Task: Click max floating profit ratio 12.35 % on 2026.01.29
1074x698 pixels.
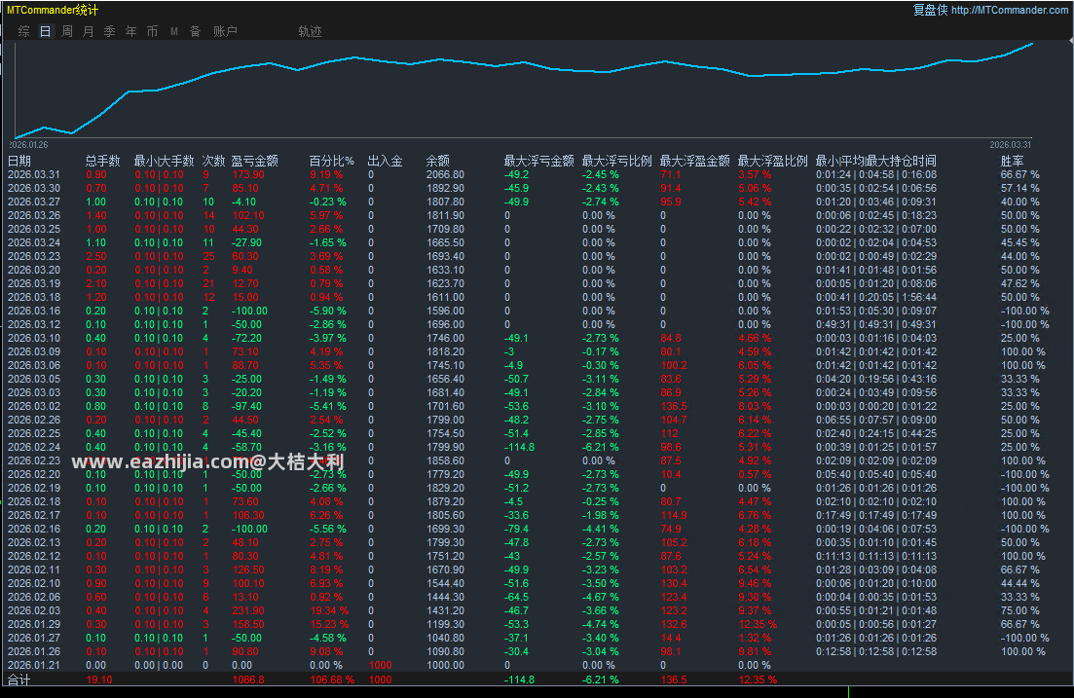Action: [x=758, y=625]
